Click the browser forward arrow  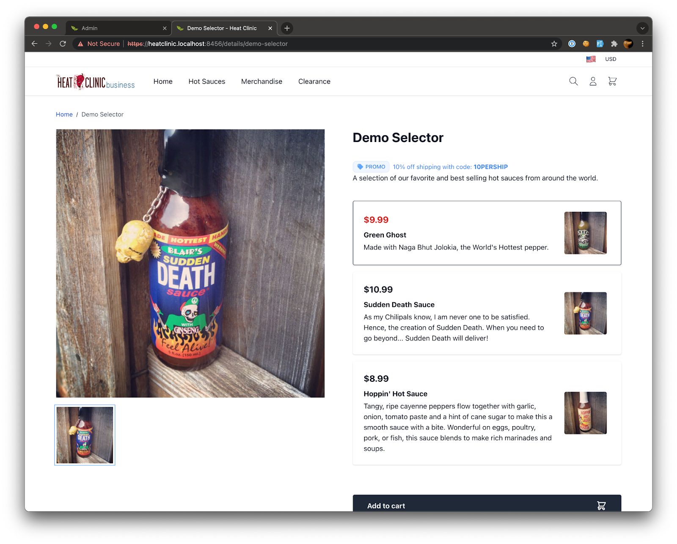point(49,44)
